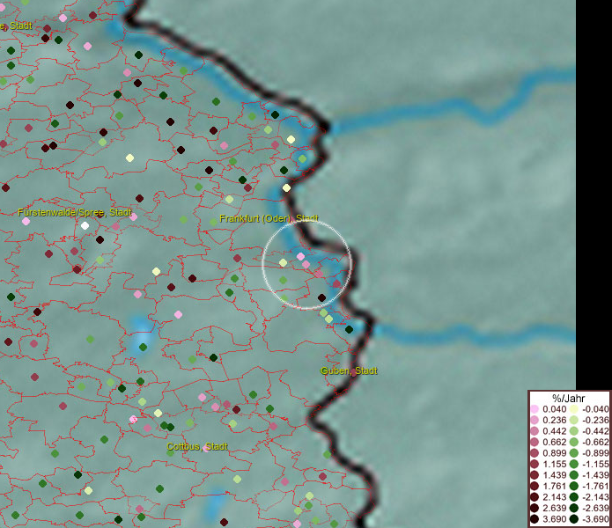Click the legend value text 1.155
The width and height of the screenshot is (612, 528).
click(554, 464)
